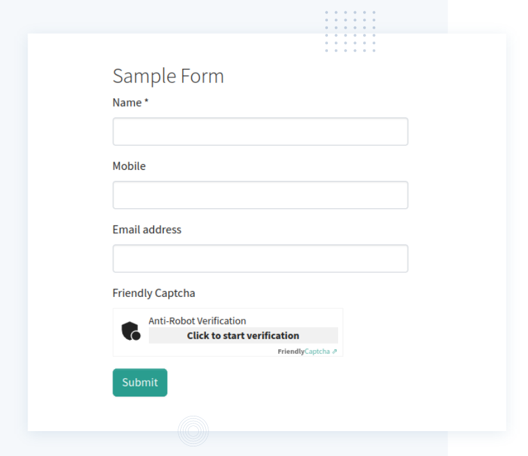Click the Email address field label

pos(146,229)
